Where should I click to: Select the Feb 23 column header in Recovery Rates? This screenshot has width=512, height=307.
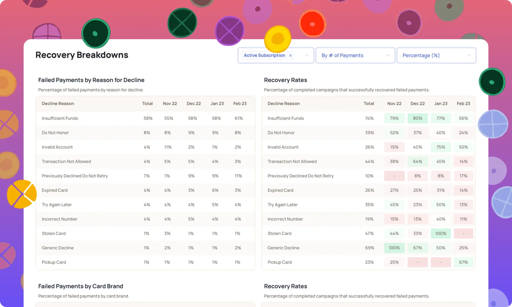coord(463,104)
